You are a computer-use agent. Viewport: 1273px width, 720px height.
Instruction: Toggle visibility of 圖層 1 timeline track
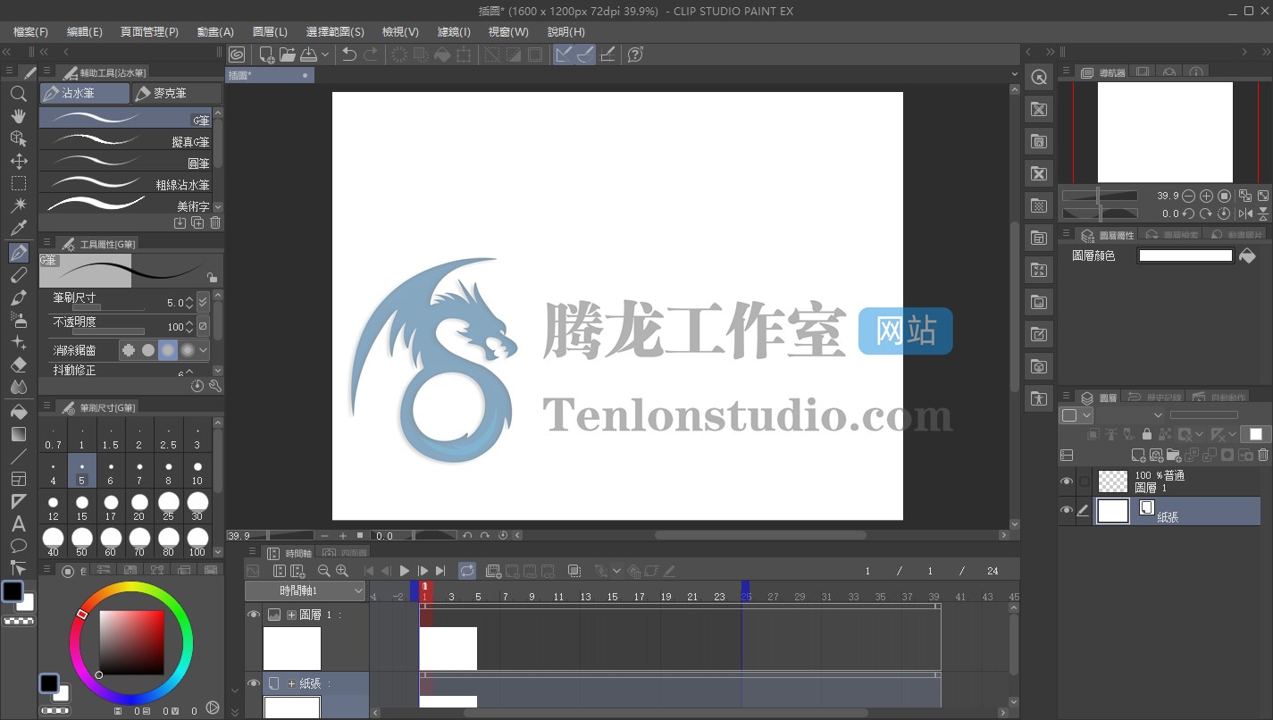(x=254, y=615)
